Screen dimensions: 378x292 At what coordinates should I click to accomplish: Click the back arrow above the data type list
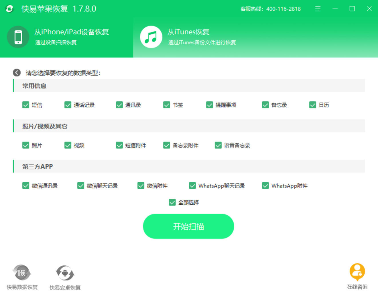pos(16,73)
